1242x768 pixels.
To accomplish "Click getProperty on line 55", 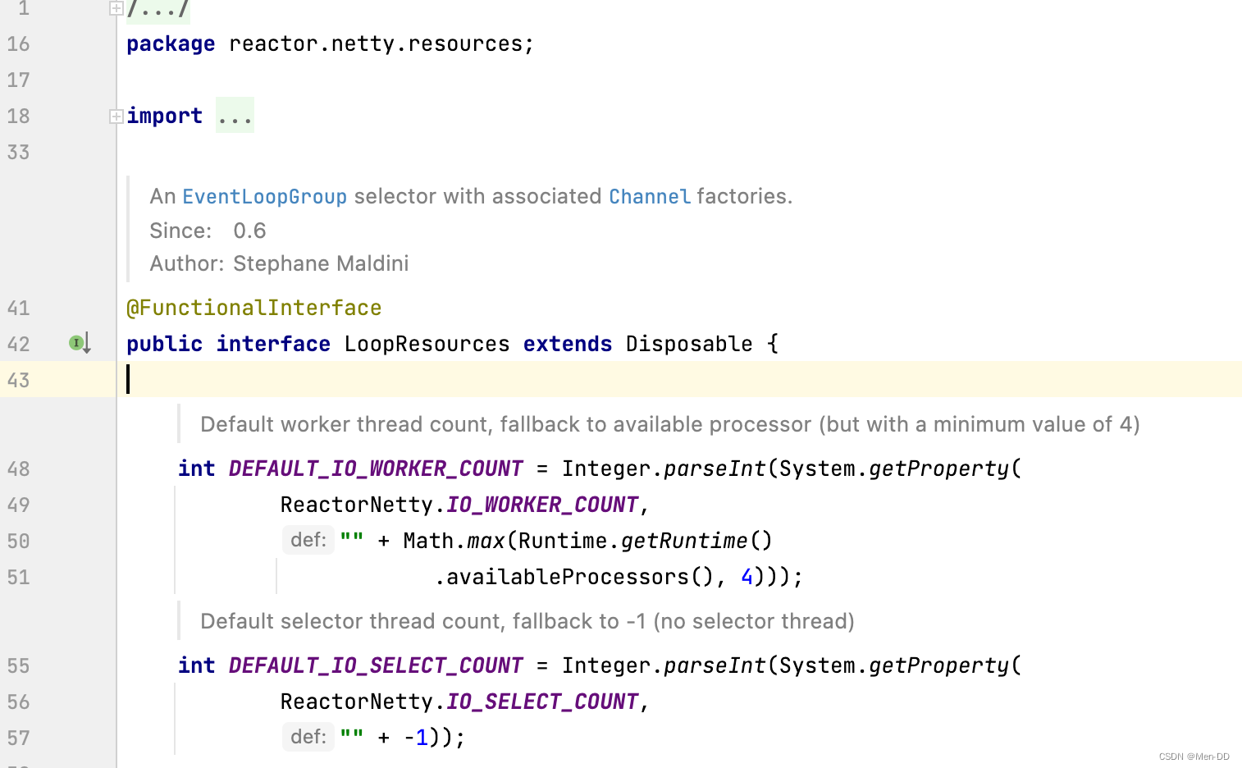I will [938, 665].
